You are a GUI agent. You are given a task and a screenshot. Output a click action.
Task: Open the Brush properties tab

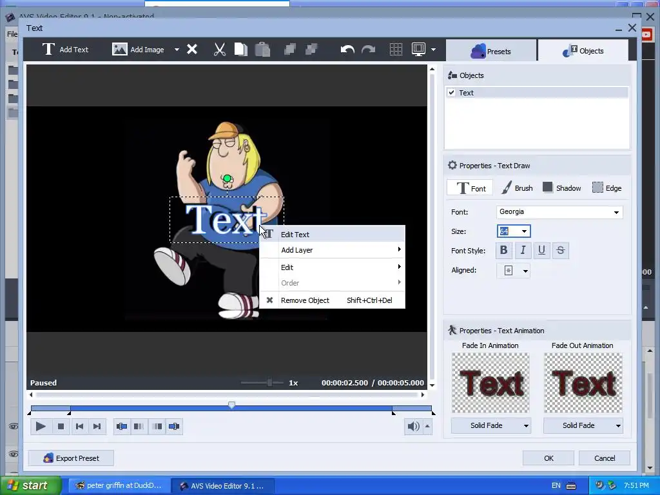point(517,188)
